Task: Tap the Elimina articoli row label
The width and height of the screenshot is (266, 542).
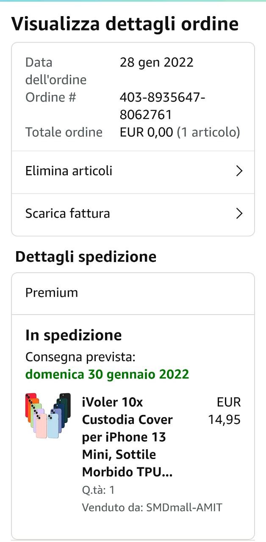Action: [x=69, y=171]
